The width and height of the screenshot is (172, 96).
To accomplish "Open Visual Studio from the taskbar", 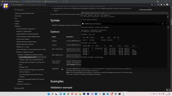I will [92, 94].
